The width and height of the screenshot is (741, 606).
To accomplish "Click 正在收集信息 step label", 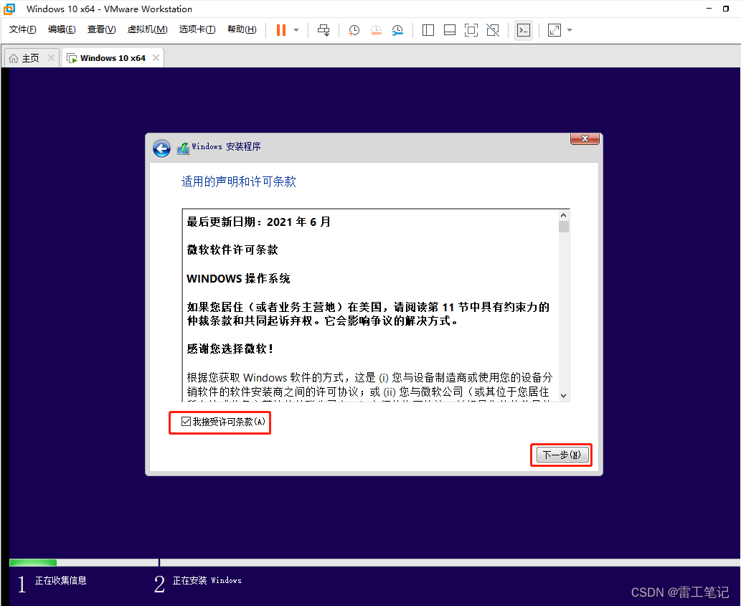I will (61, 580).
